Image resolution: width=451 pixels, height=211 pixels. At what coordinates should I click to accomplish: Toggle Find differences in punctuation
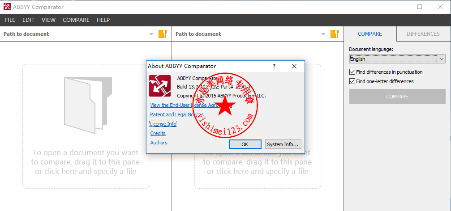[x=352, y=72]
